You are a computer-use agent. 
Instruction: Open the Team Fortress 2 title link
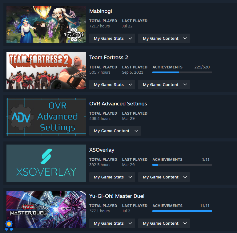coord(109,57)
